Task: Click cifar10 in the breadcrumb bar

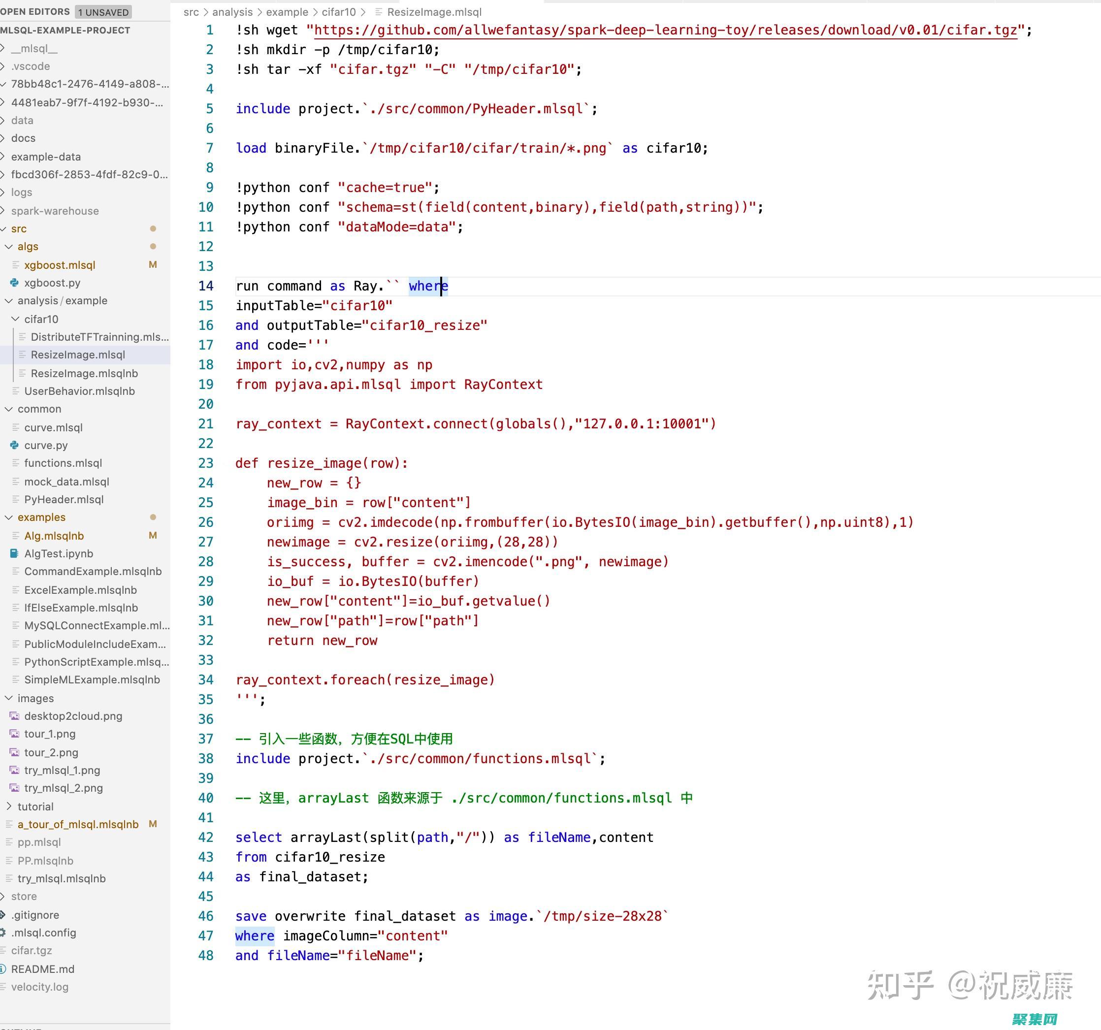Action: coord(339,12)
